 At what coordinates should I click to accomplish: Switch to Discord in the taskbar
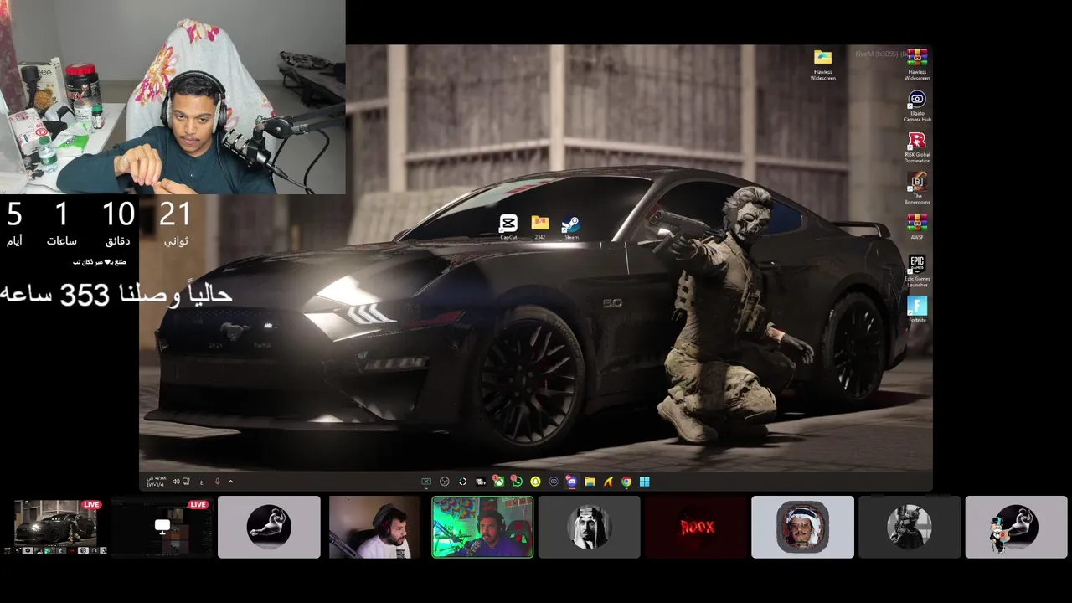(x=571, y=482)
